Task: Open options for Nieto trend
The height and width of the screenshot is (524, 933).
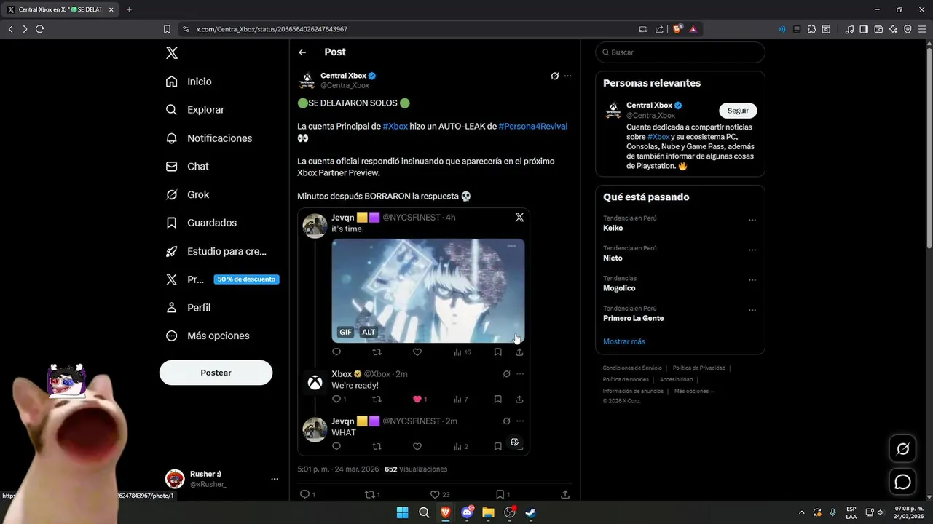Action: tap(752, 250)
